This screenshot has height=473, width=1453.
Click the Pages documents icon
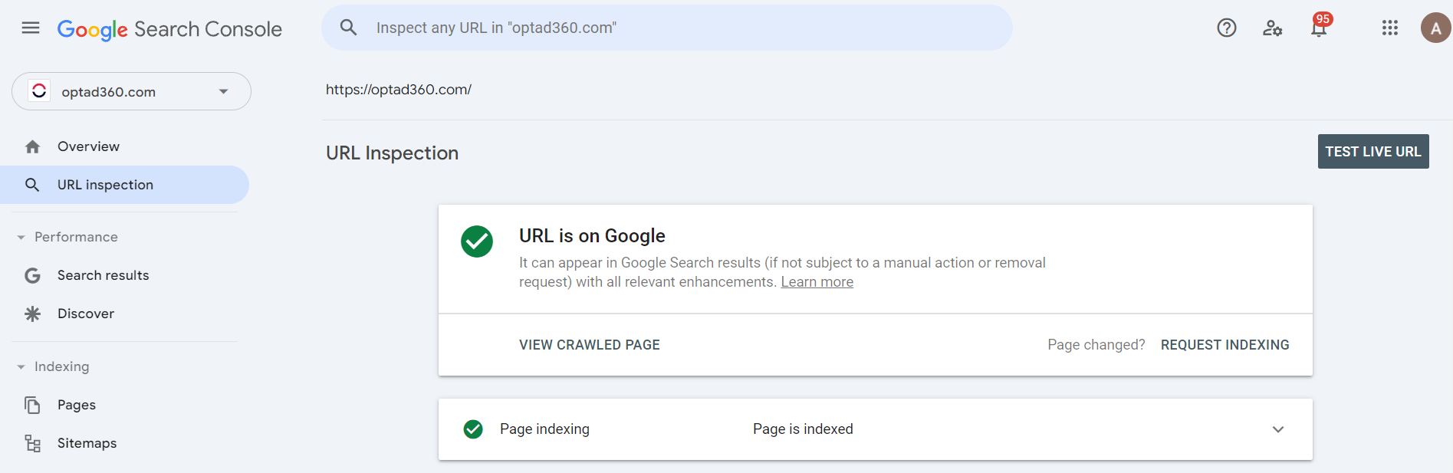coord(32,405)
